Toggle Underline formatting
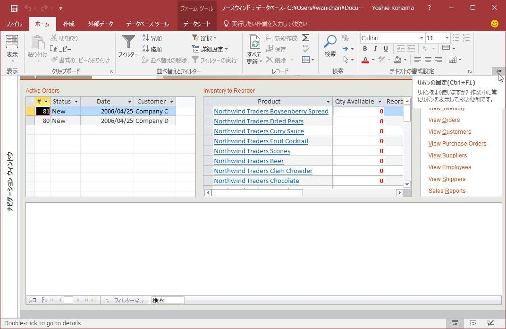 click(x=386, y=49)
